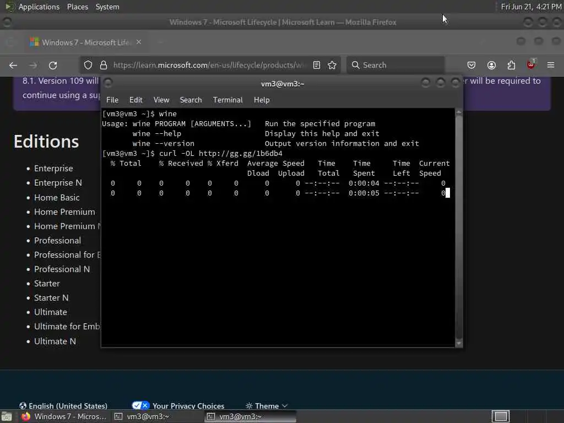Open the Firefox hamburger menu

[551, 65]
